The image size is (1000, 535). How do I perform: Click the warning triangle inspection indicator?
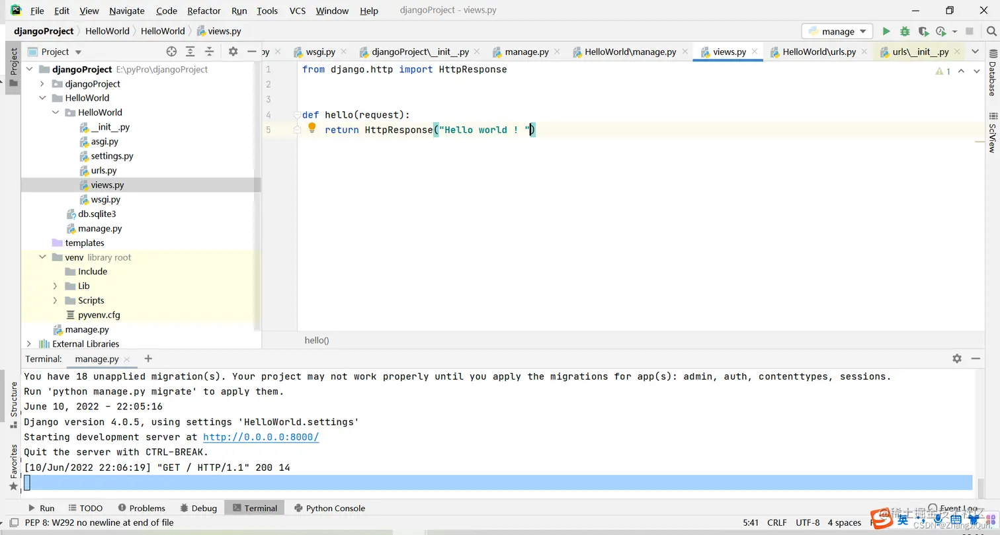tap(939, 71)
